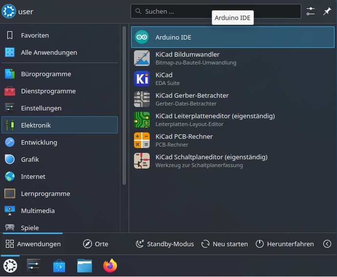Launch Firefox from the taskbar
The image size is (337, 277).
tap(110, 266)
